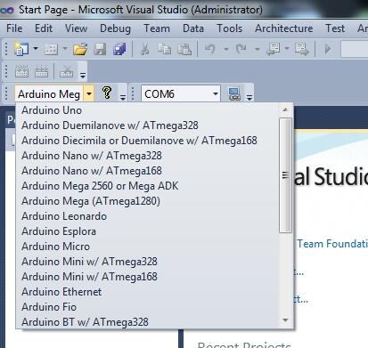
Task: Select Arduino Micro board
Action: [147, 247]
